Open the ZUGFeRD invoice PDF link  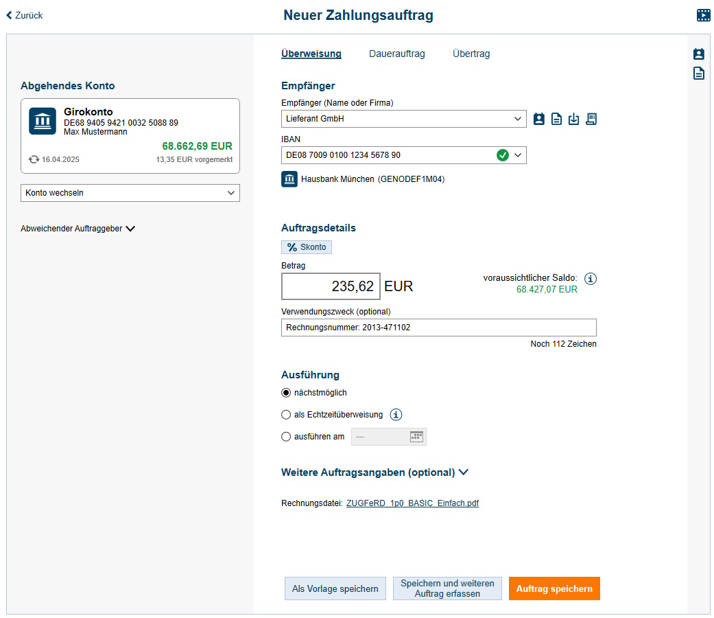(x=412, y=503)
